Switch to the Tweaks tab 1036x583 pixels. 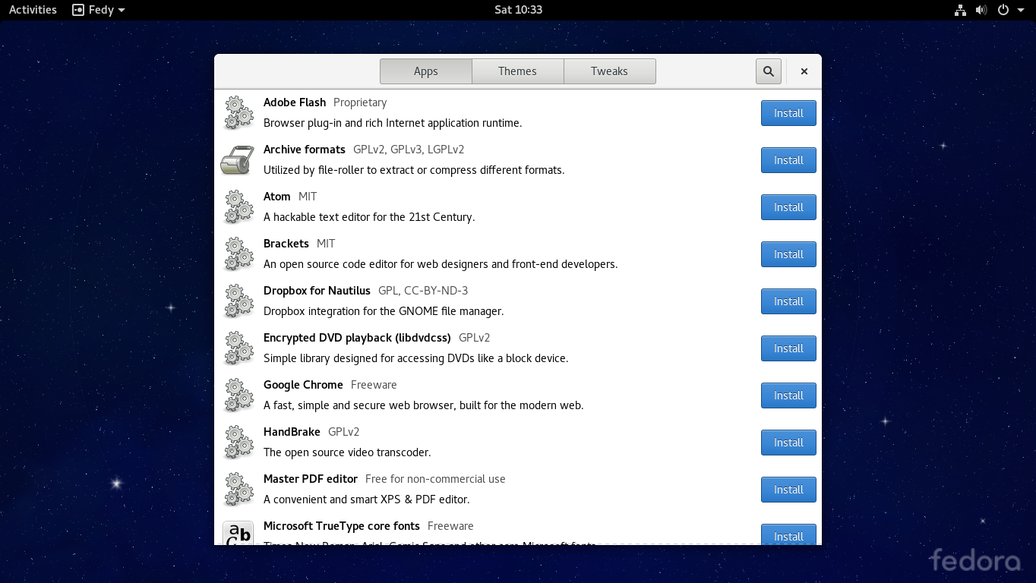(x=610, y=71)
